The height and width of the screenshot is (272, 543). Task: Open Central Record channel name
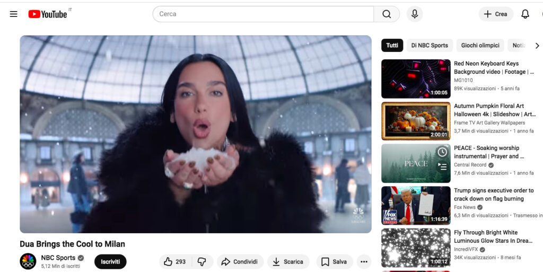pos(470,165)
